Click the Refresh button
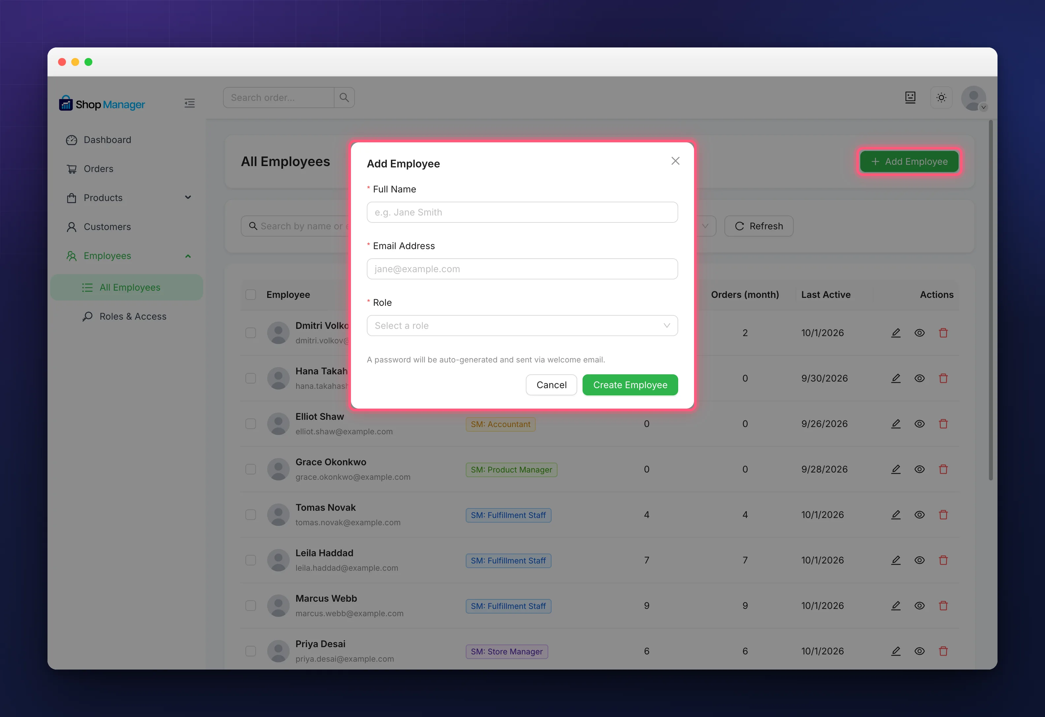1045x717 pixels. coord(759,226)
